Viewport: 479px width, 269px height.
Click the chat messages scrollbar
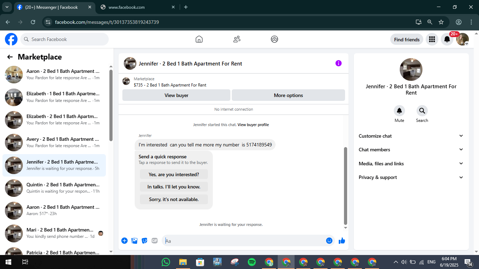click(345, 186)
